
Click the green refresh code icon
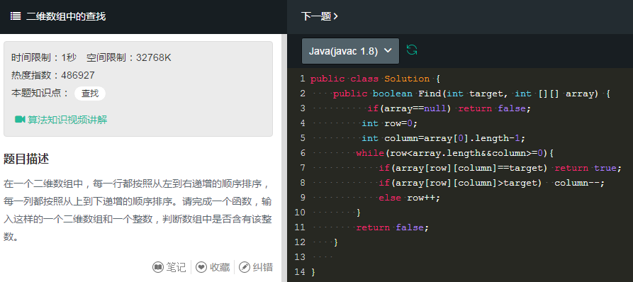[412, 50]
